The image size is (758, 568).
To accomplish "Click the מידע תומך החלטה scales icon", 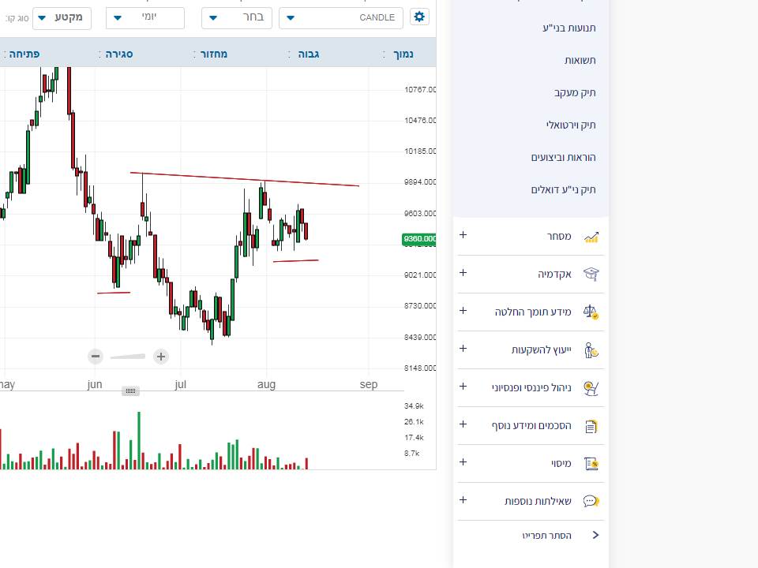I will coord(591,312).
